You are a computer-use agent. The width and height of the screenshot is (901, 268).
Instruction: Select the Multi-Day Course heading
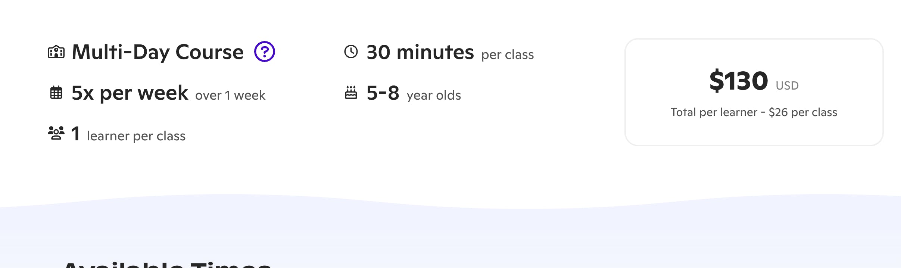tap(158, 52)
